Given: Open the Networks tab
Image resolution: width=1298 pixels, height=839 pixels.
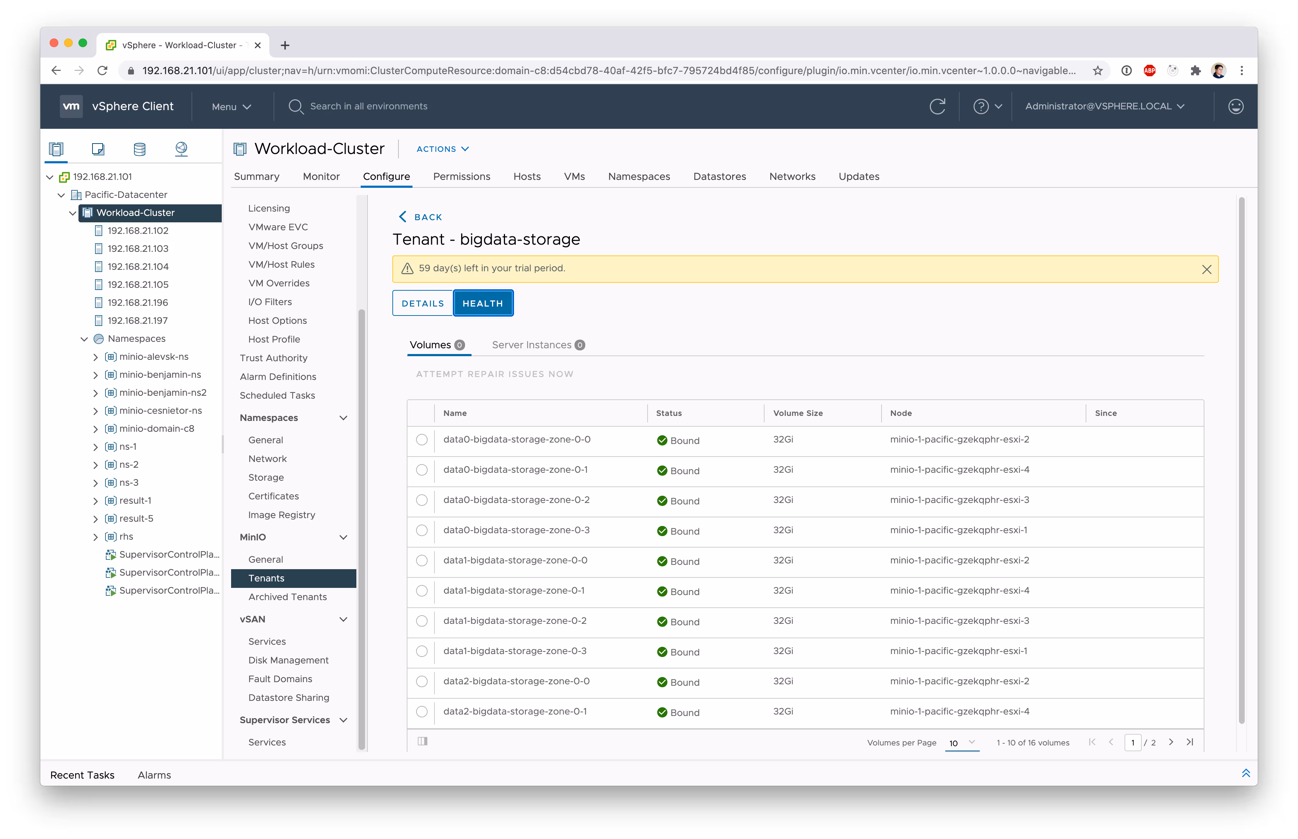Looking at the screenshot, I should [792, 177].
